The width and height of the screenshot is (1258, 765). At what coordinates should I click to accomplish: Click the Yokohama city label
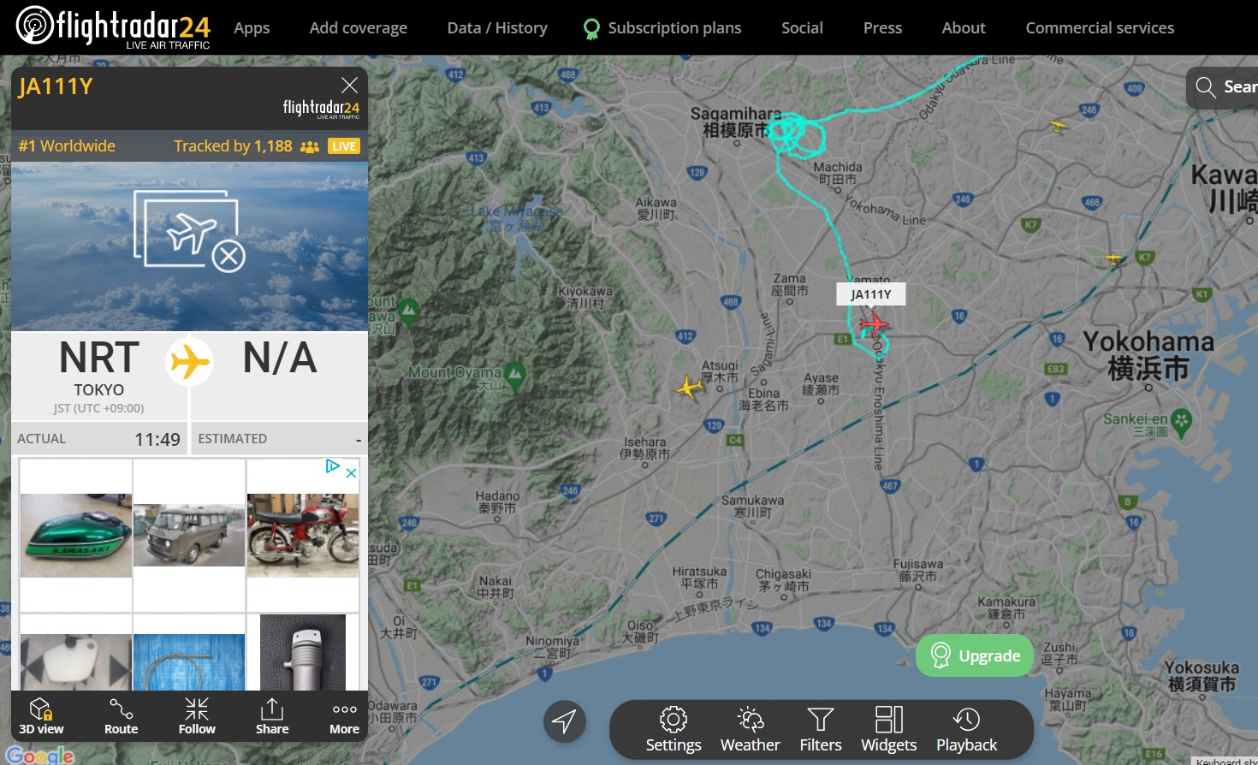(1148, 354)
